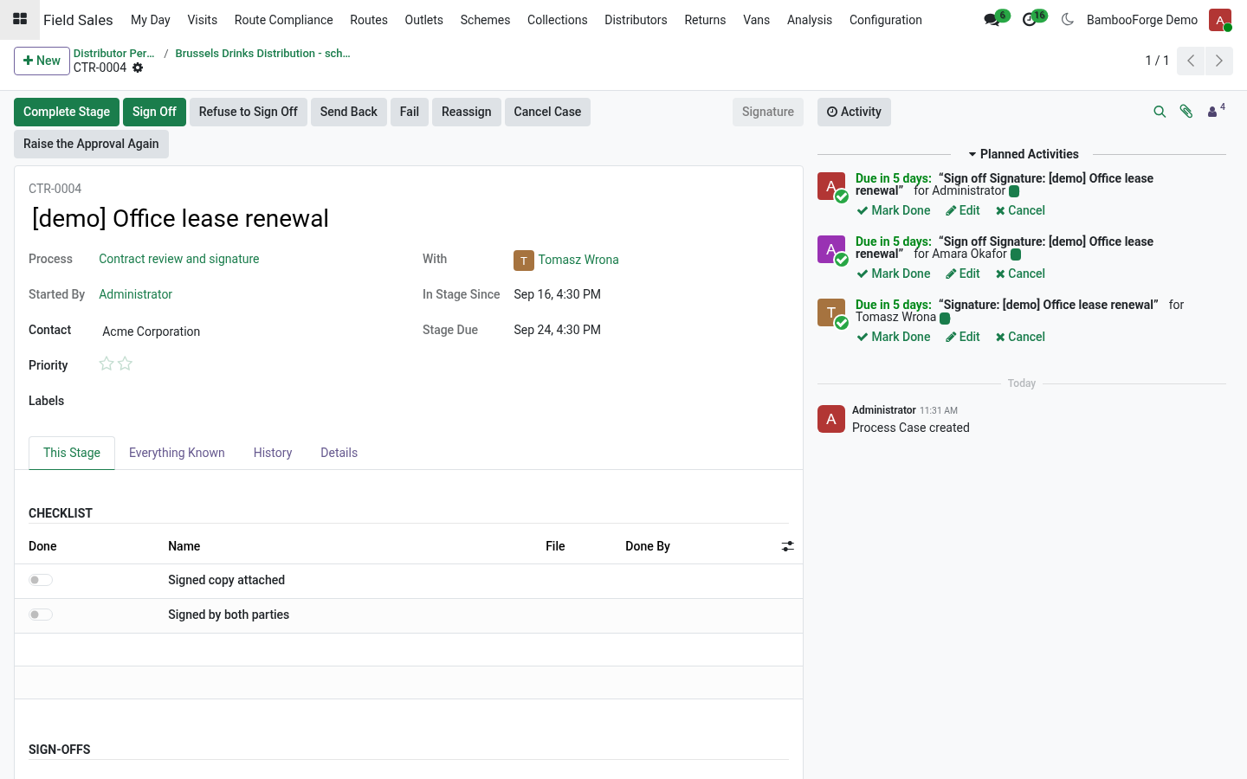Open the apps grid home menu

tap(20, 19)
